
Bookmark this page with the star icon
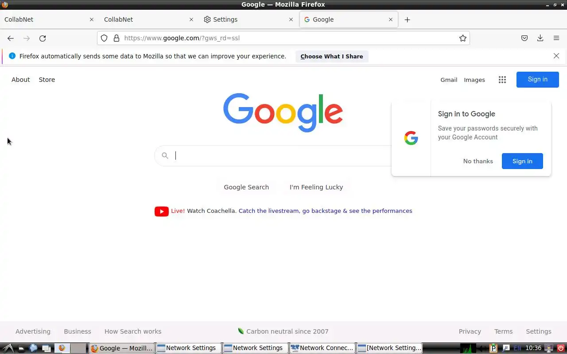pos(463,38)
